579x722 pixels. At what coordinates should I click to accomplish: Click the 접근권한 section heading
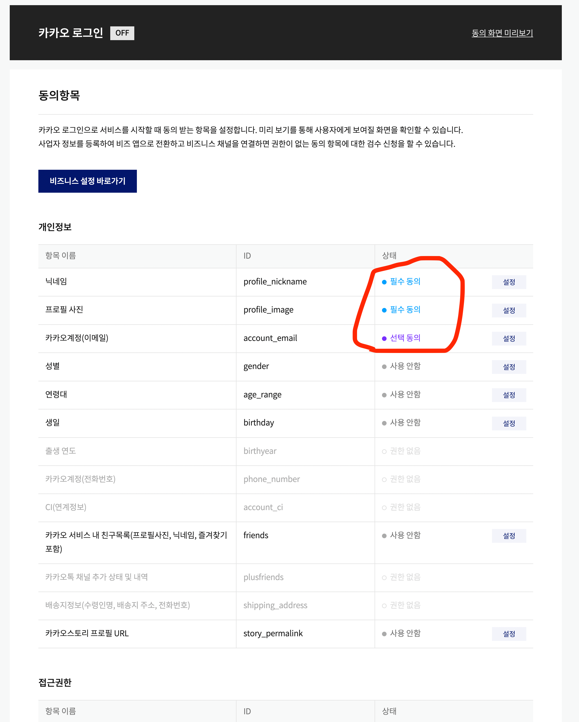coord(55,682)
